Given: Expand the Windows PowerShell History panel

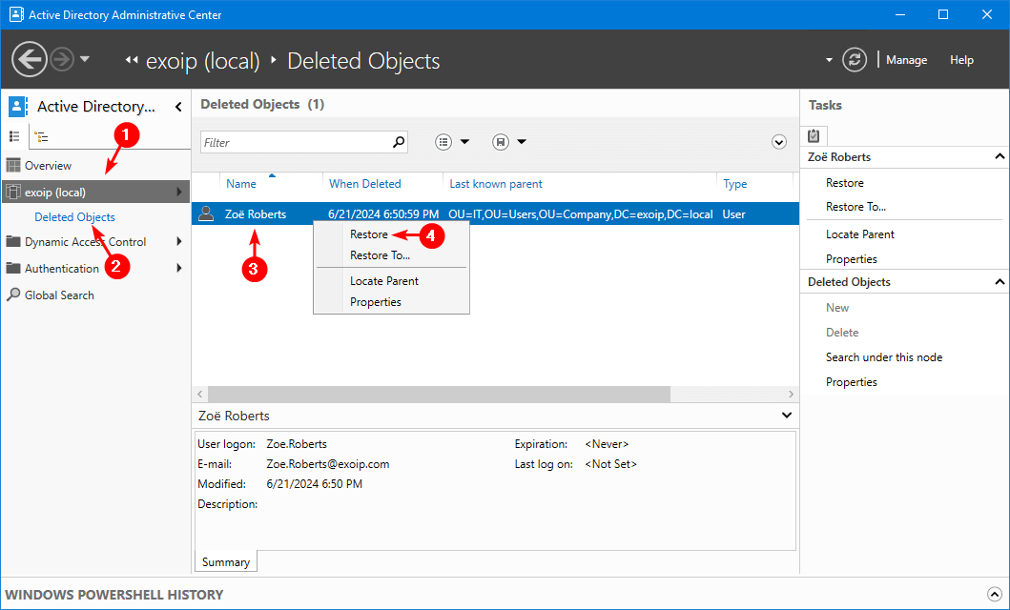Looking at the screenshot, I should pyautogui.click(x=996, y=595).
